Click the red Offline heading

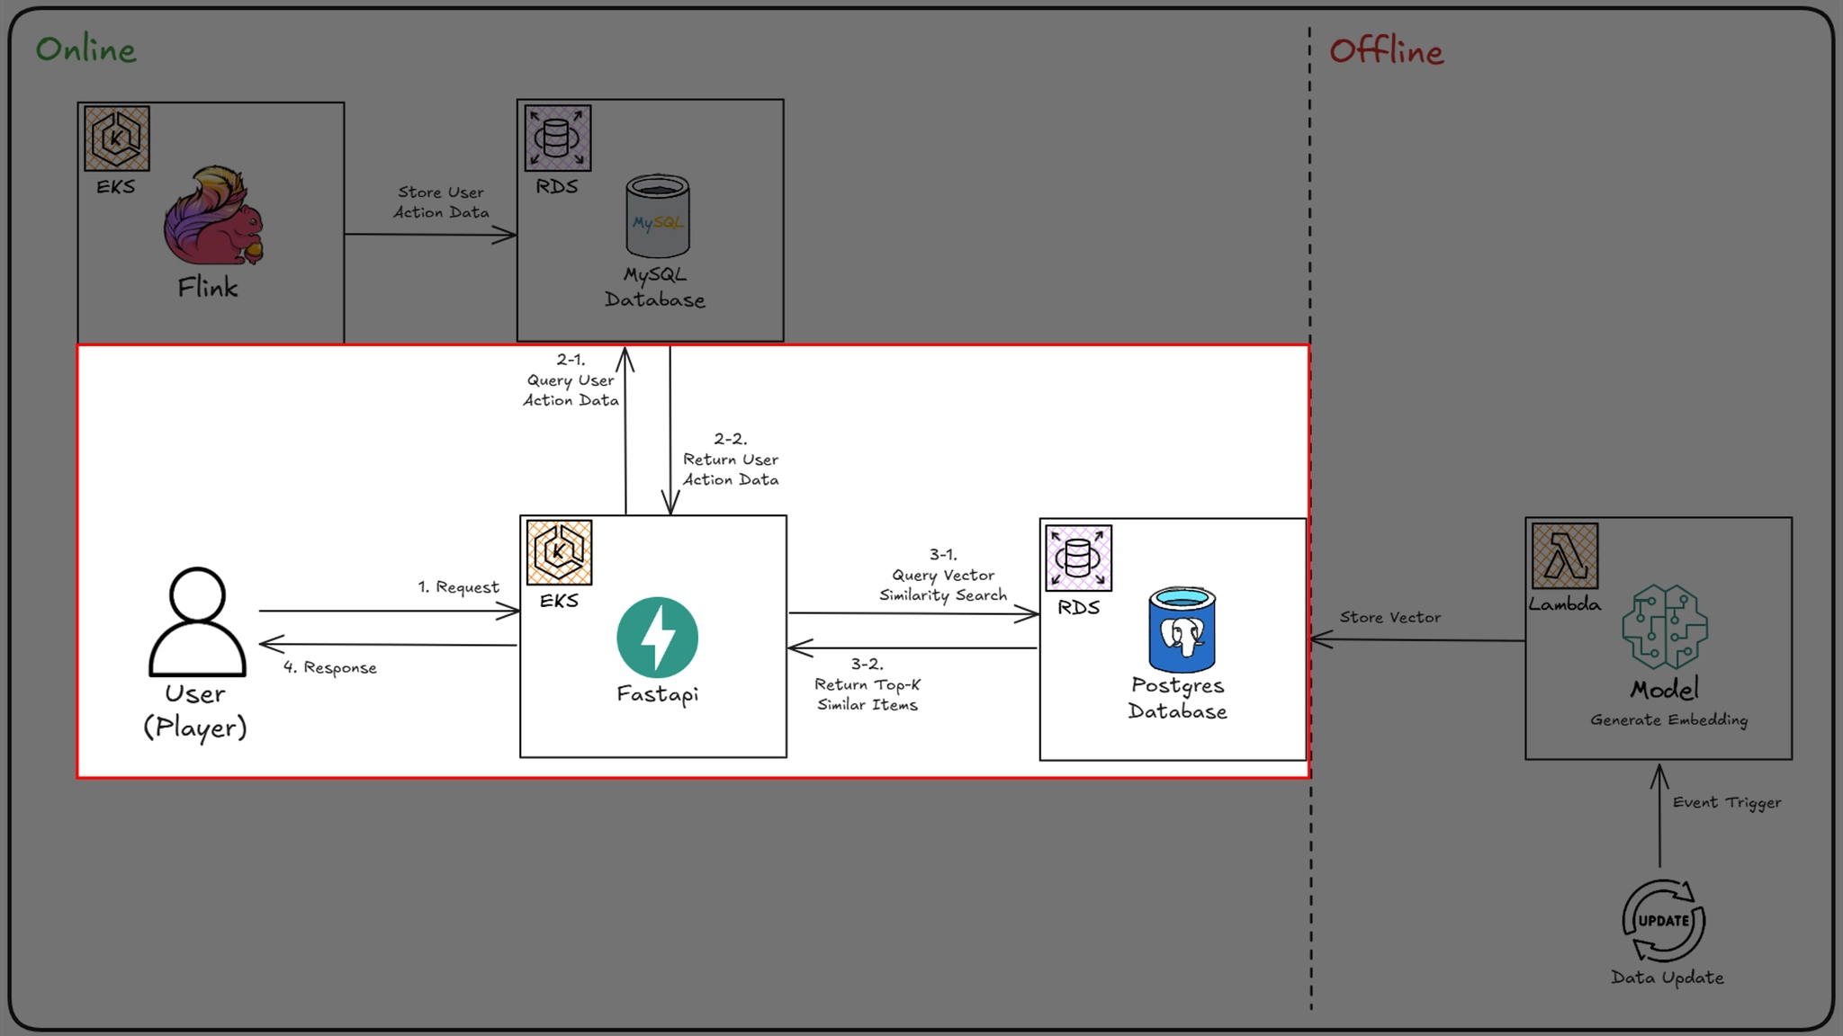[x=1386, y=51]
